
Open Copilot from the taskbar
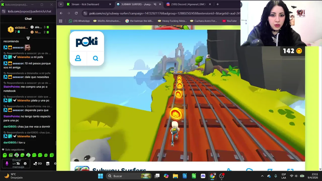pyautogui.click(x=166, y=176)
